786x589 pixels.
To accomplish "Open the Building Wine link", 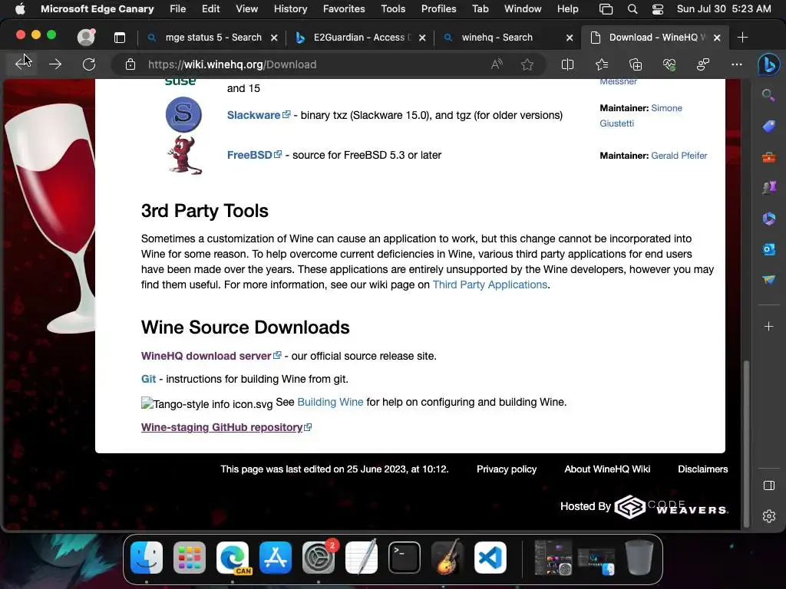I will tap(330, 402).
